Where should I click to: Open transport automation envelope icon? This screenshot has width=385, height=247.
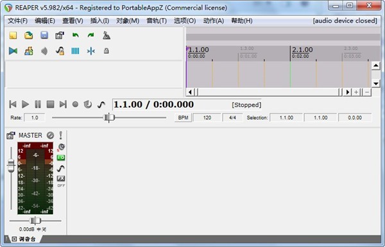[101, 105]
